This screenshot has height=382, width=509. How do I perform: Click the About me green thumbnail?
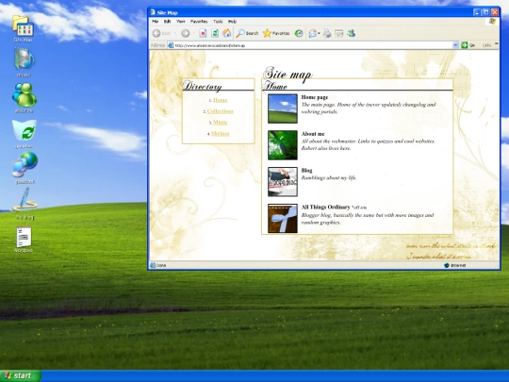click(x=283, y=145)
